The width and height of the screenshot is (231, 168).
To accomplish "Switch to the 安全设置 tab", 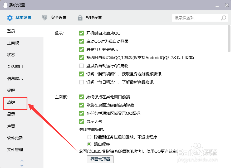I will (x=58, y=17).
